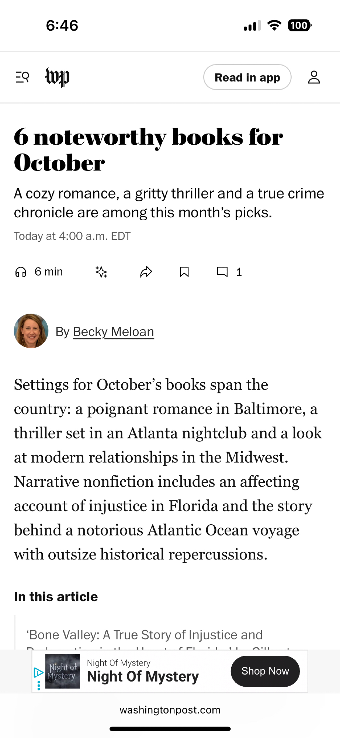This screenshot has width=340, height=738.
Task: Open the Bone Valley article link
Action: [x=144, y=635]
